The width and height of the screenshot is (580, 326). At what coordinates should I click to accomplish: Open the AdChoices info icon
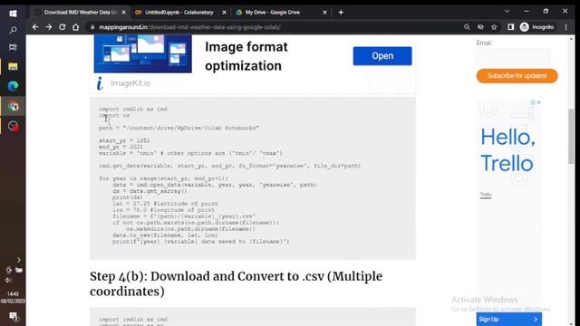(533, 102)
